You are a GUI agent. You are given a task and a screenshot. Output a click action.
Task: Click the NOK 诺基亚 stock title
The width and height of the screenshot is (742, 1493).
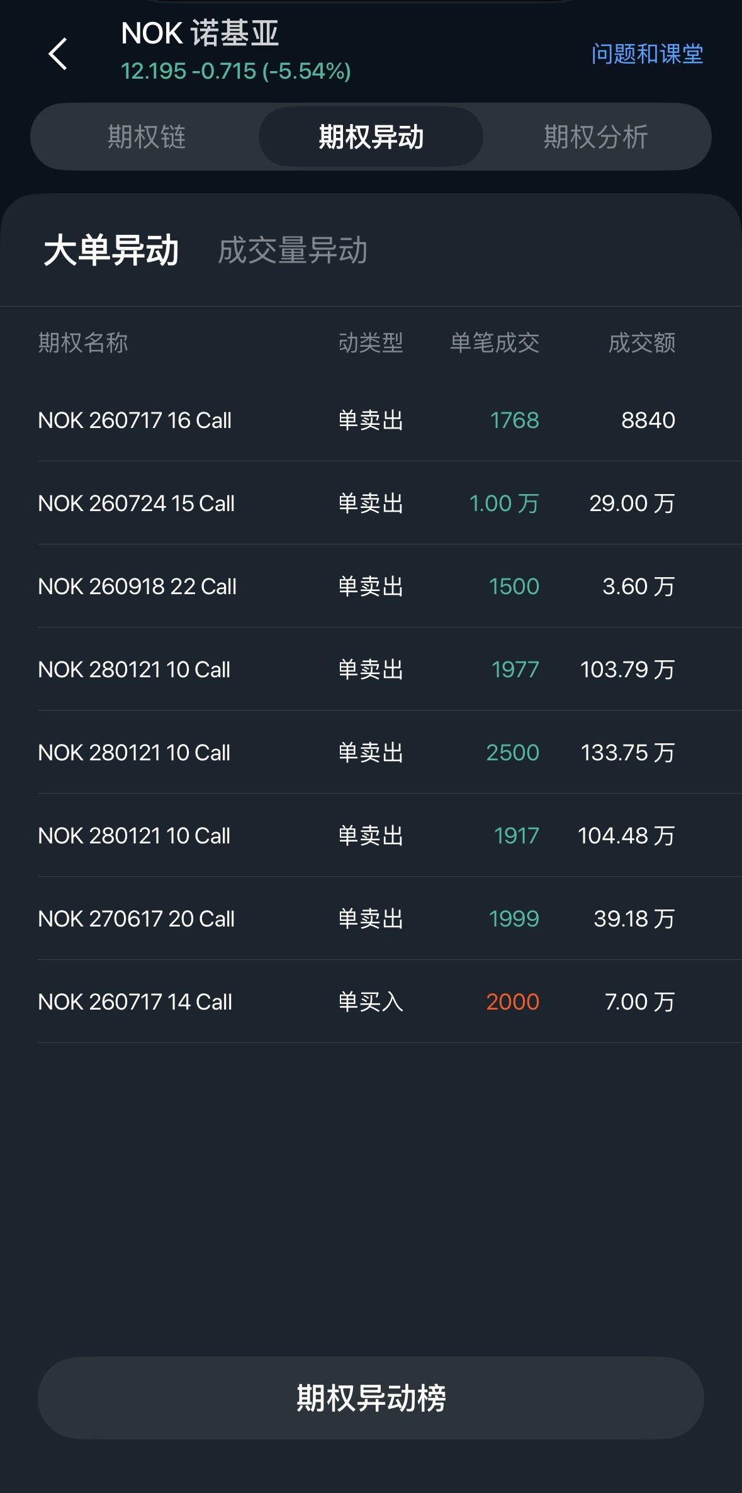click(x=200, y=33)
